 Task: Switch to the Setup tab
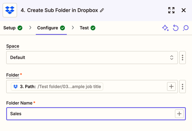click(13, 28)
